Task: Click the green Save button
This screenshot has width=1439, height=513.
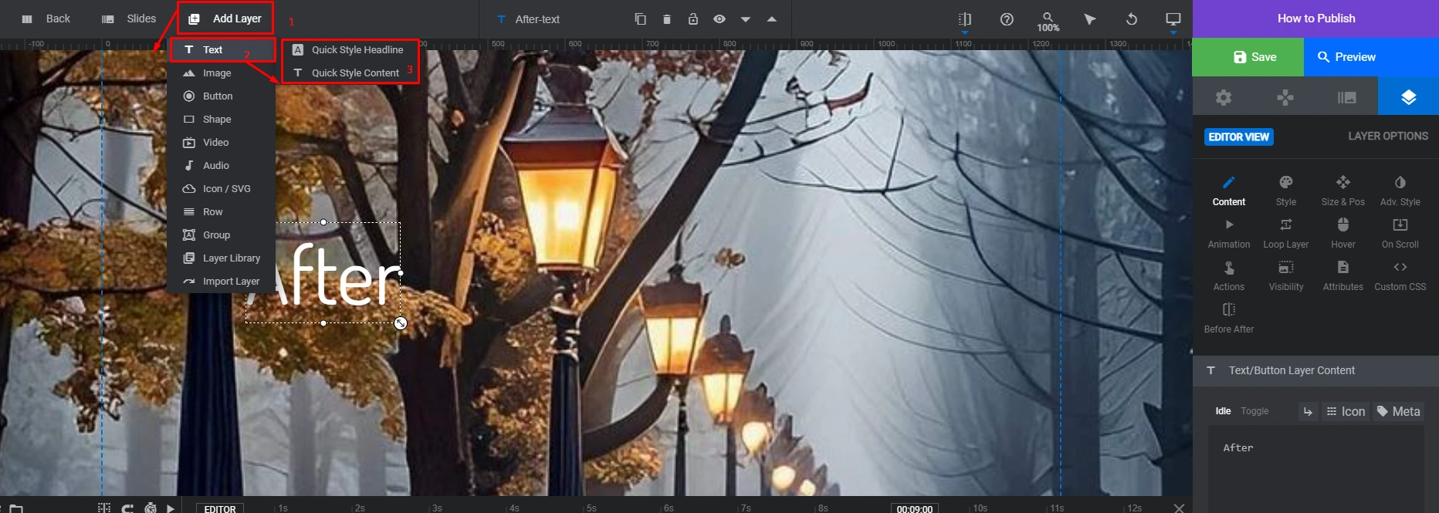Action: point(1248,57)
